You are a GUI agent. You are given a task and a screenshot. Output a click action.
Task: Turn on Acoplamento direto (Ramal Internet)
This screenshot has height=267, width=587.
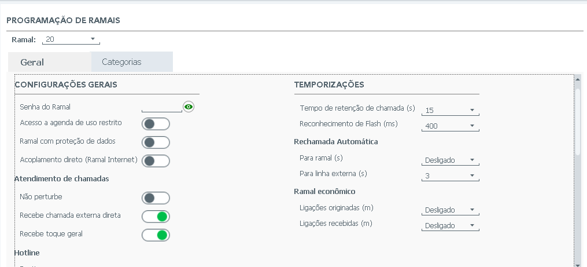pos(156,161)
